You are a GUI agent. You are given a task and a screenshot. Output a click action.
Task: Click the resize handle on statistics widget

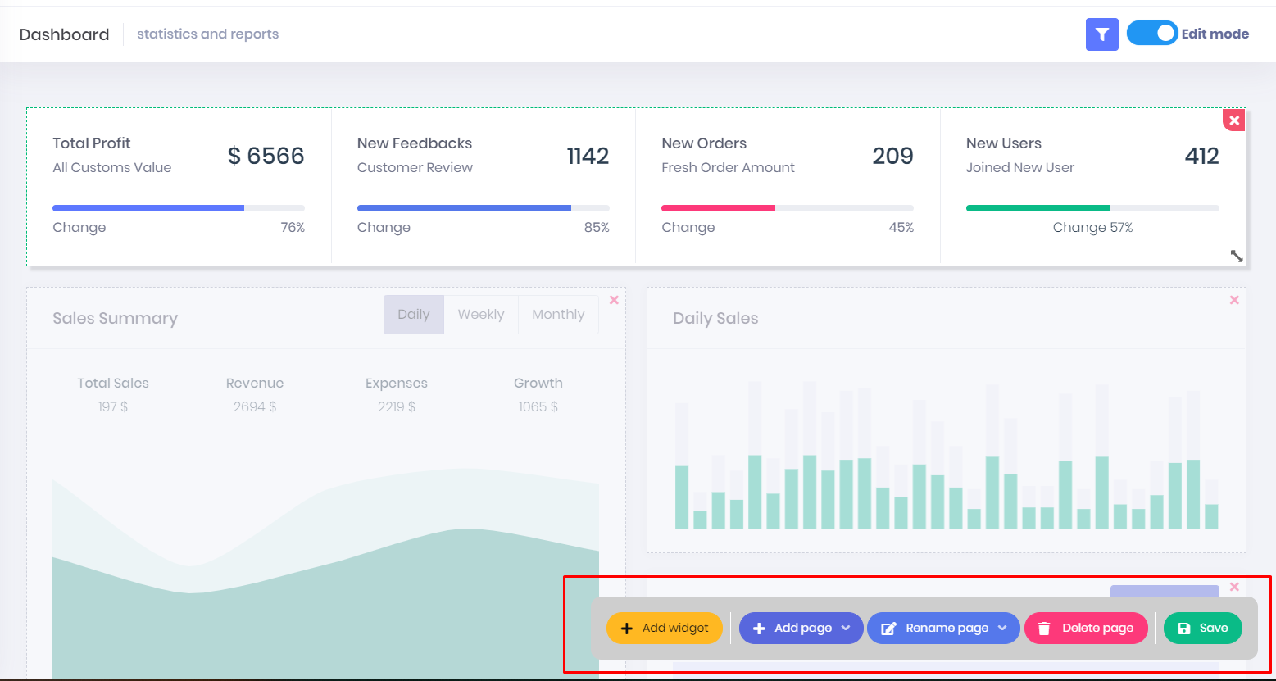click(x=1237, y=256)
